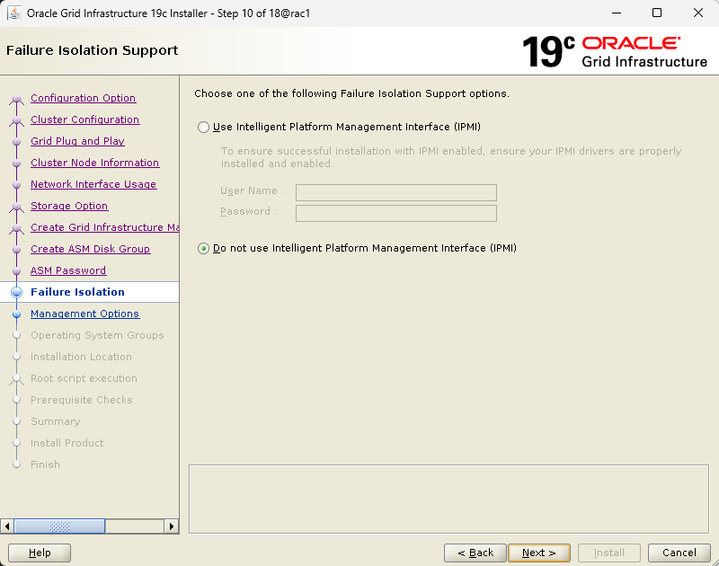Viewport: 719px width, 566px height.
Task: Click 'Operating System Groups' step text
Action: coord(97,335)
